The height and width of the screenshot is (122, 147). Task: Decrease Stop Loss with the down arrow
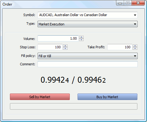tap(65, 49)
